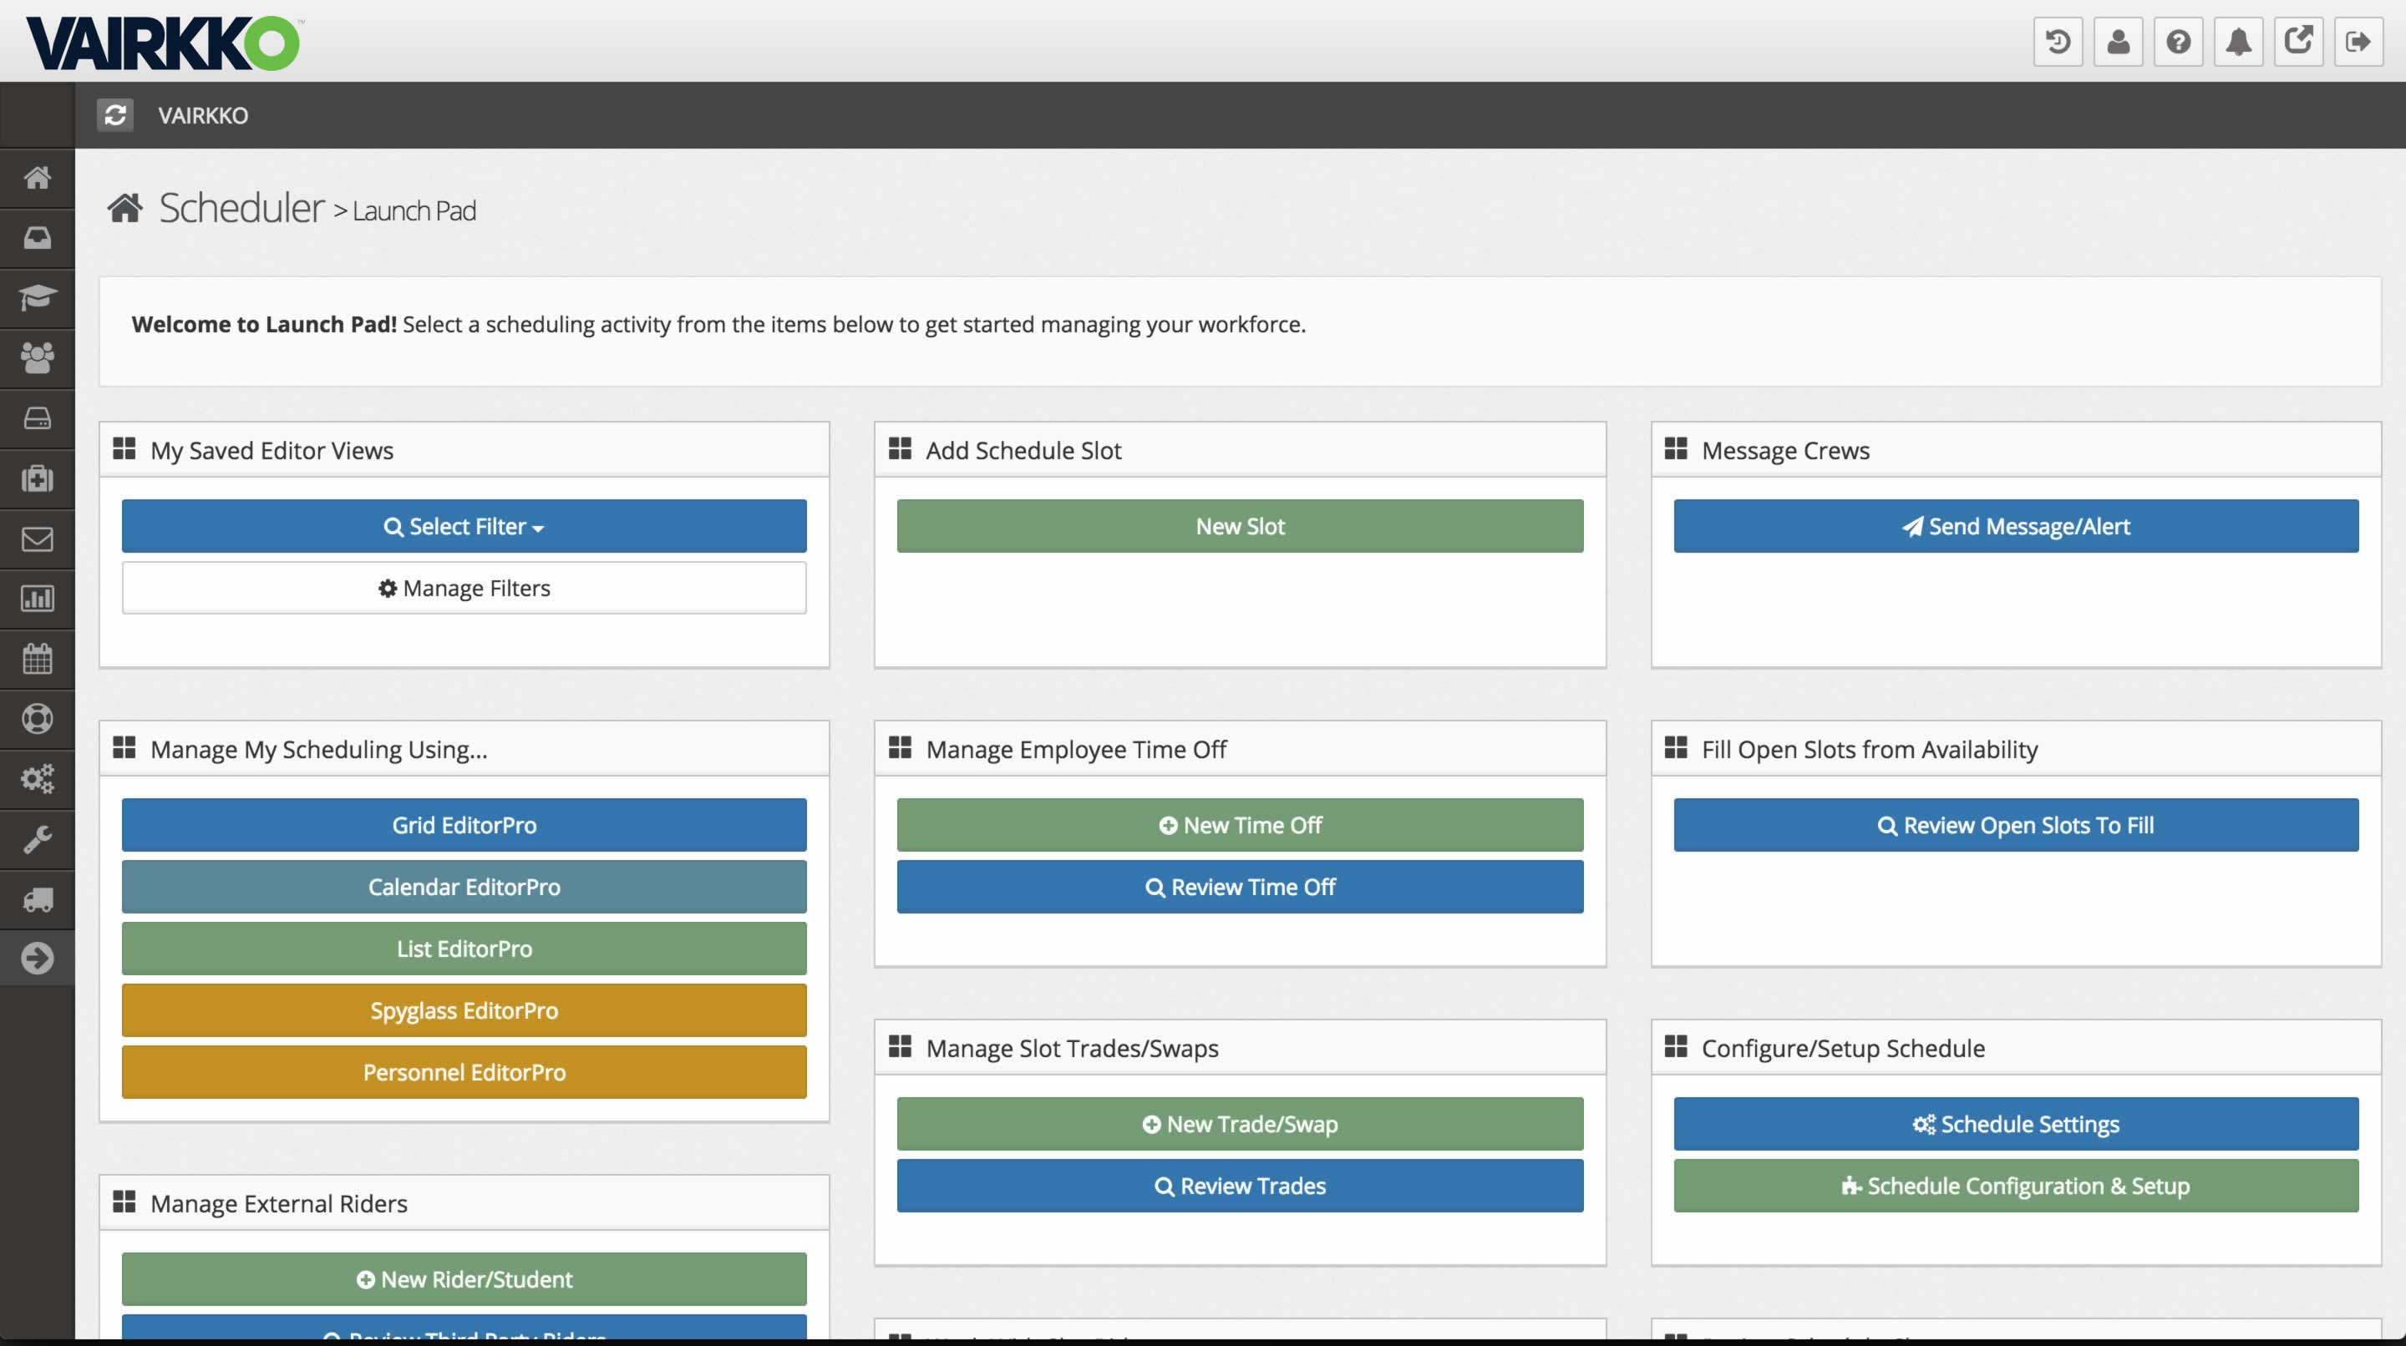Screen dimensions: 2406x1346
Task: Open the help question mark icon
Action: pyautogui.click(x=2178, y=42)
